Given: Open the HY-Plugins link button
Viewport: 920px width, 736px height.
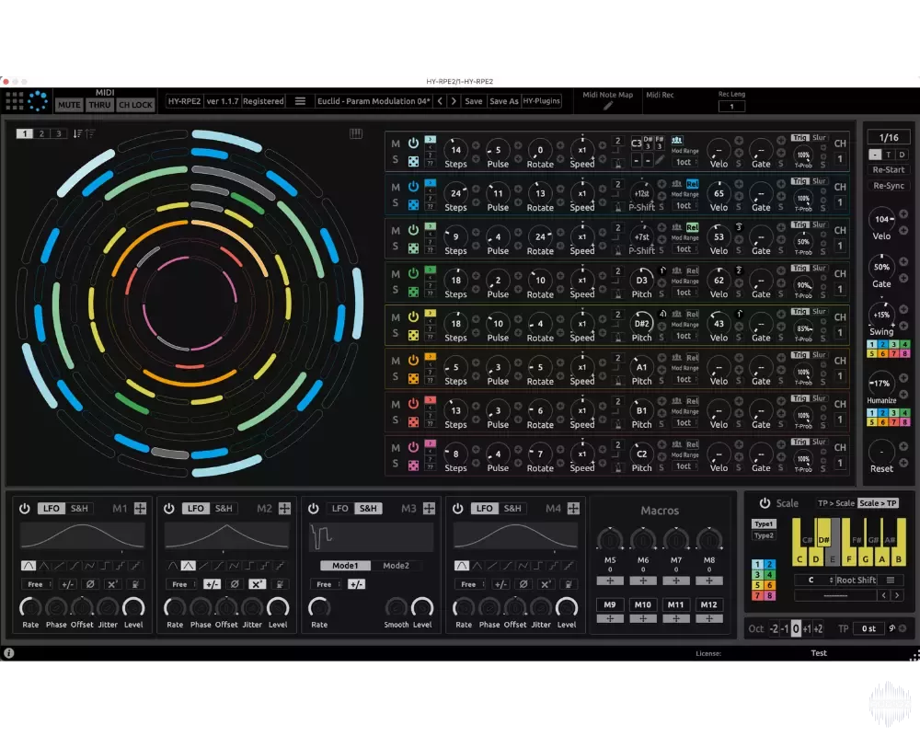Looking at the screenshot, I should [542, 101].
